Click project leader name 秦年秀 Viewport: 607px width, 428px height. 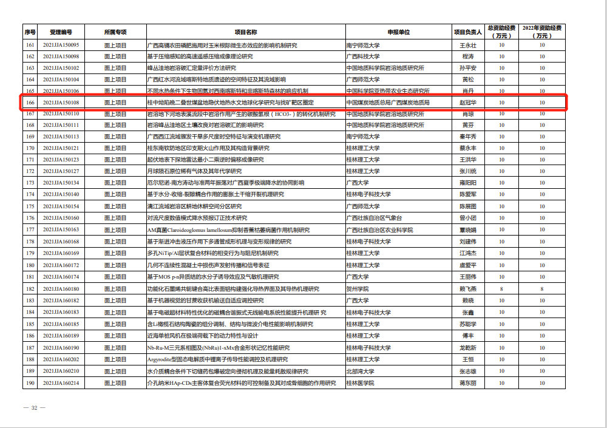coord(468,137)
